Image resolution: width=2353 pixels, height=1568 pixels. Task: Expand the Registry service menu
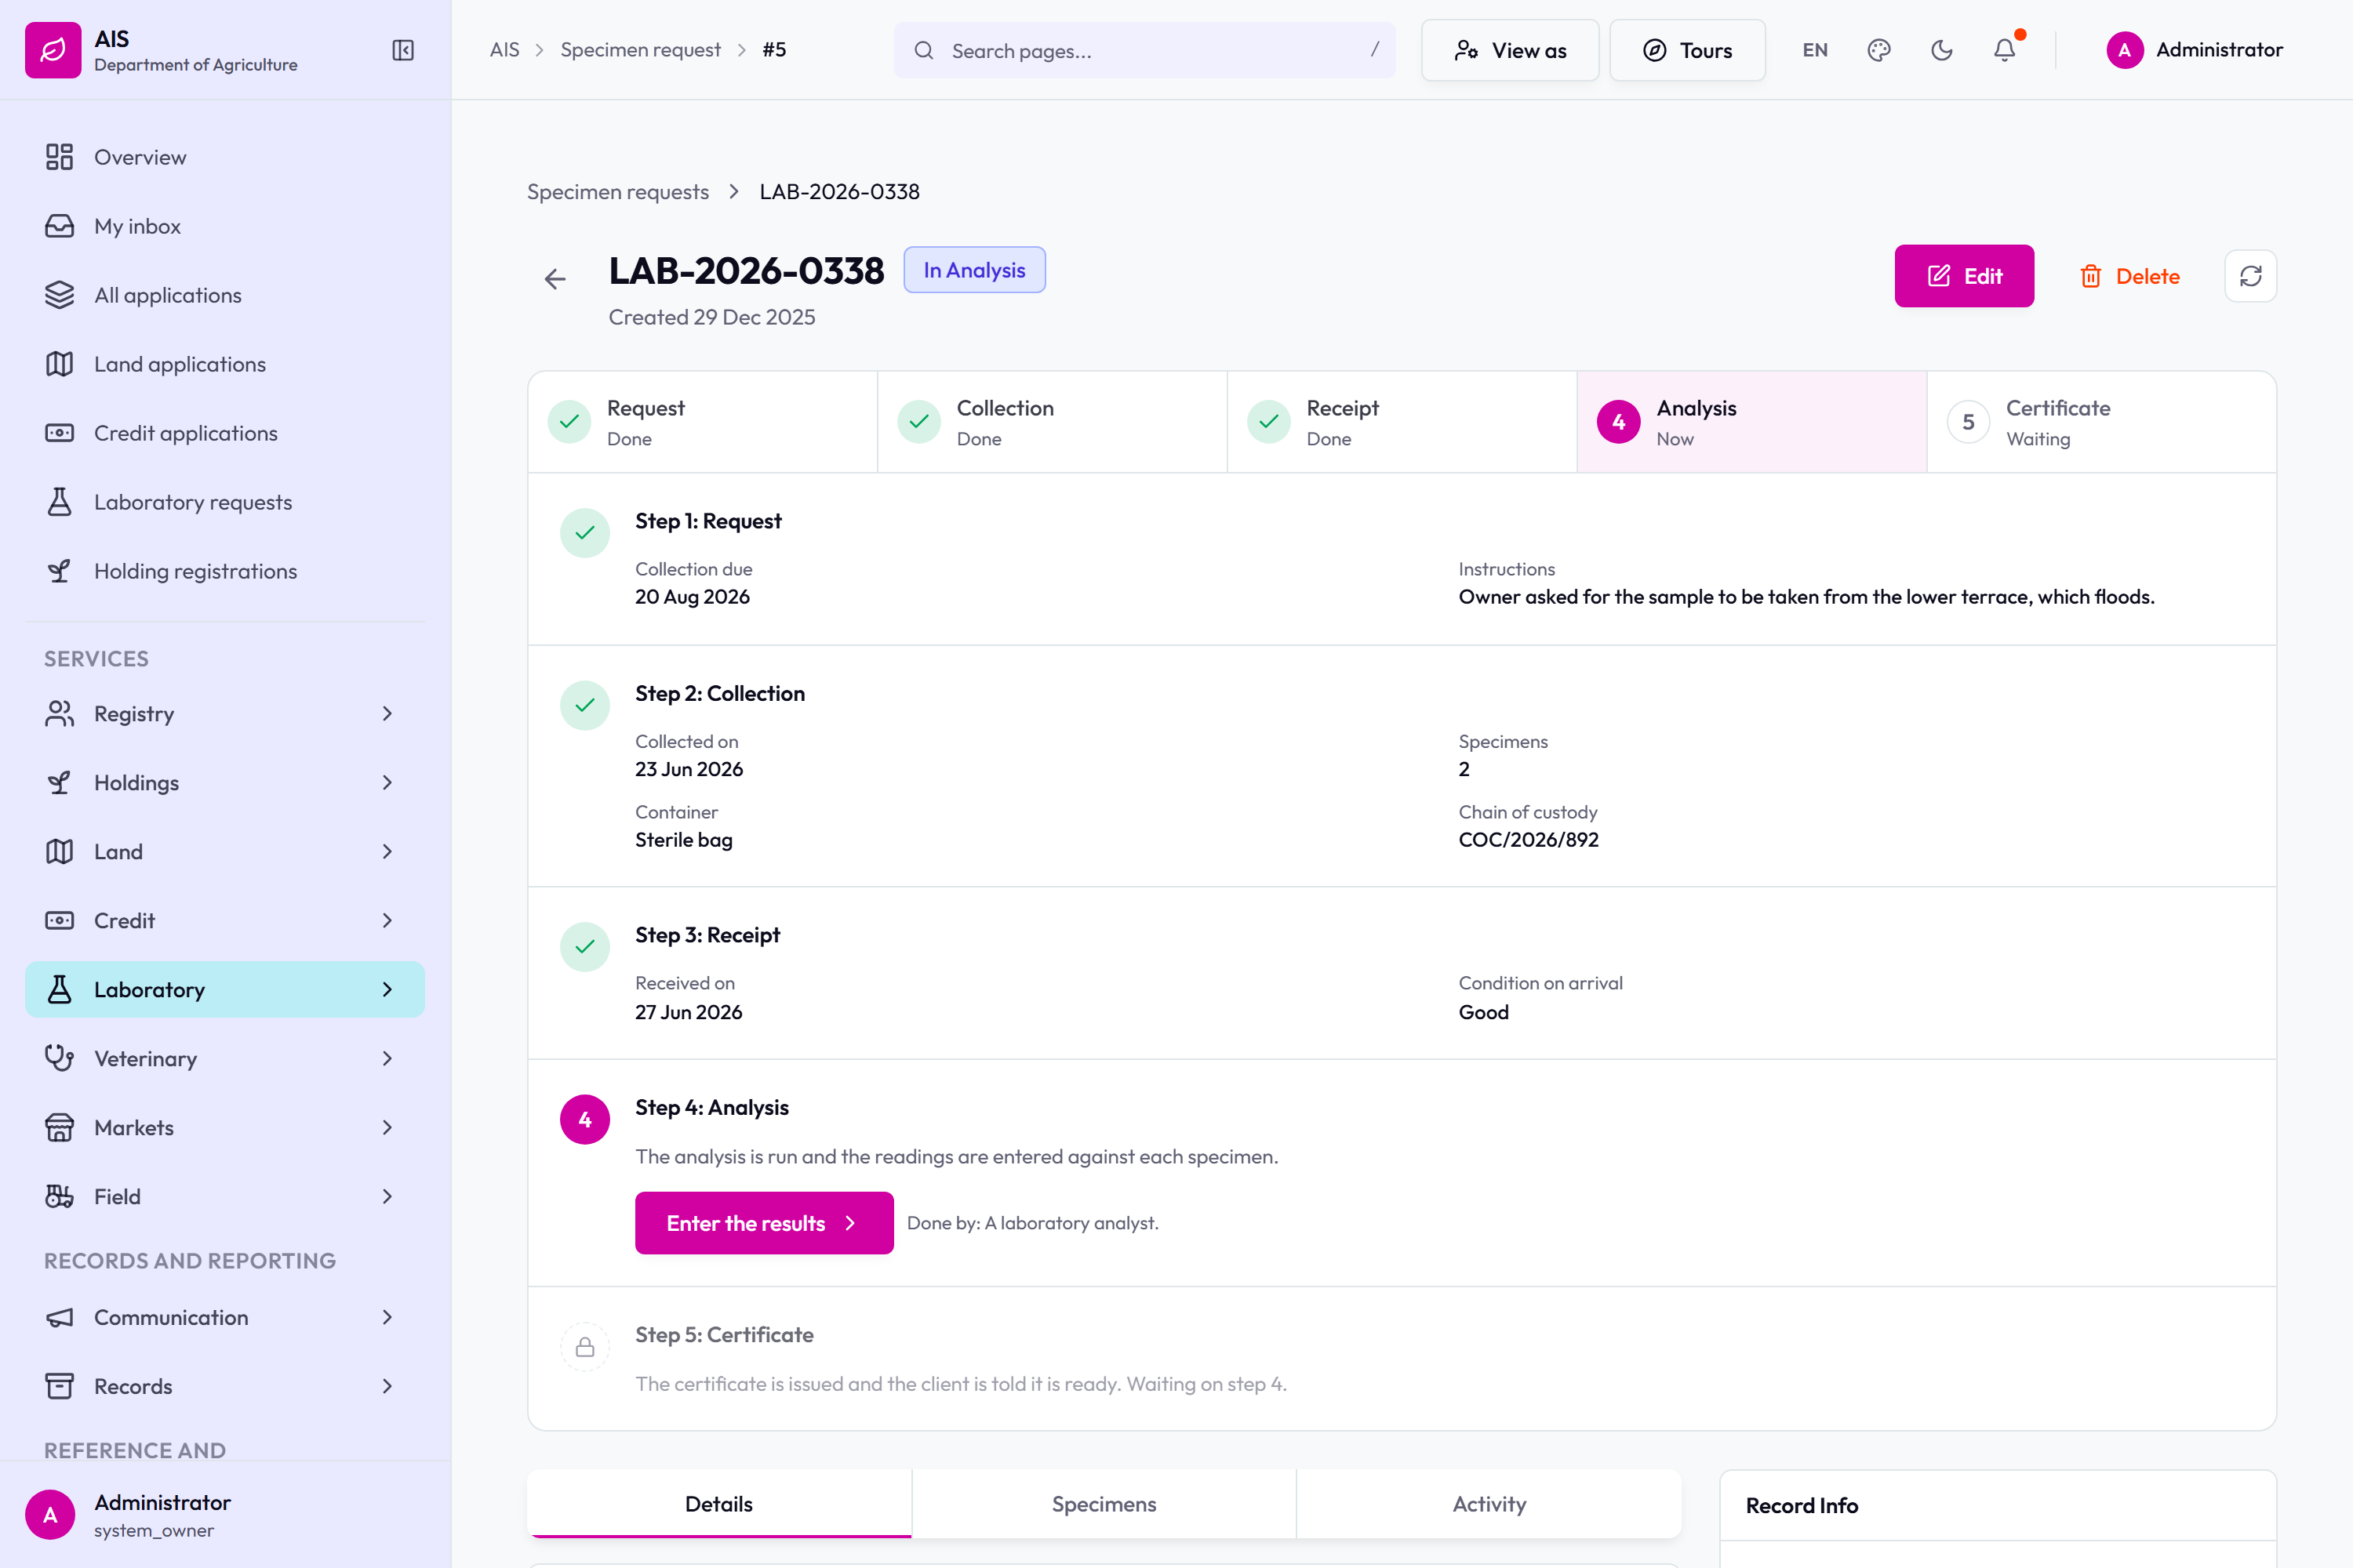coord(225,714)
